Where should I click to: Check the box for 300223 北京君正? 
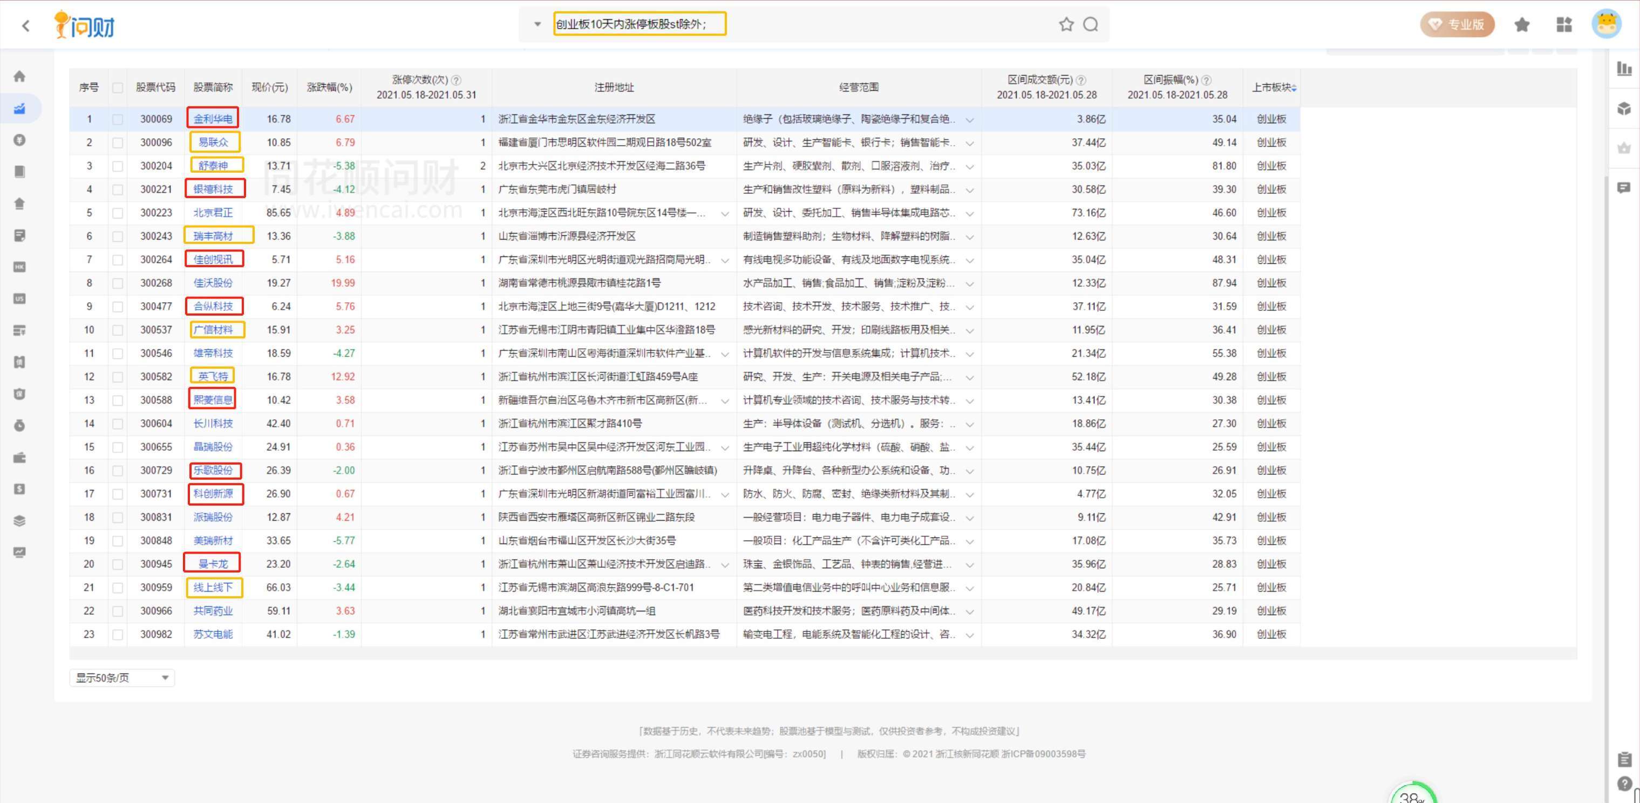(x=117, y=213)
